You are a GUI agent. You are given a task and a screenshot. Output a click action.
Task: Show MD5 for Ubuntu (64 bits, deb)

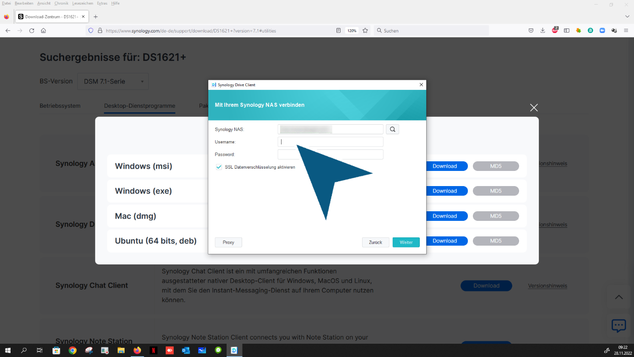coord(496,241)
